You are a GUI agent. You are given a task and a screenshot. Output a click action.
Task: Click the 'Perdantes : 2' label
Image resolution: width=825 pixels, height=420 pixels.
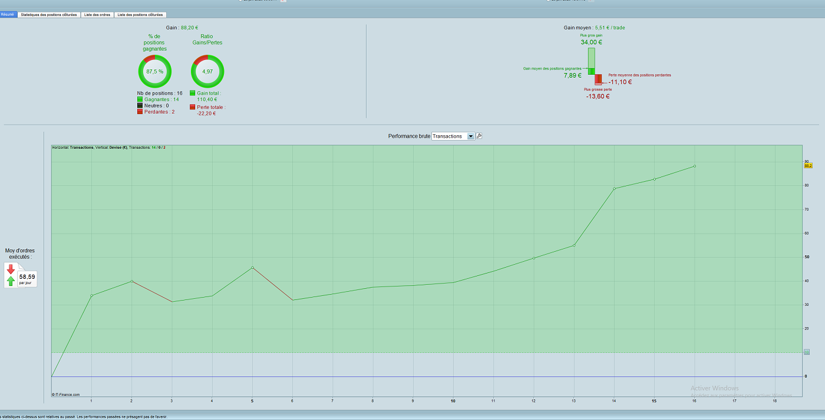(x=159, y=112)
